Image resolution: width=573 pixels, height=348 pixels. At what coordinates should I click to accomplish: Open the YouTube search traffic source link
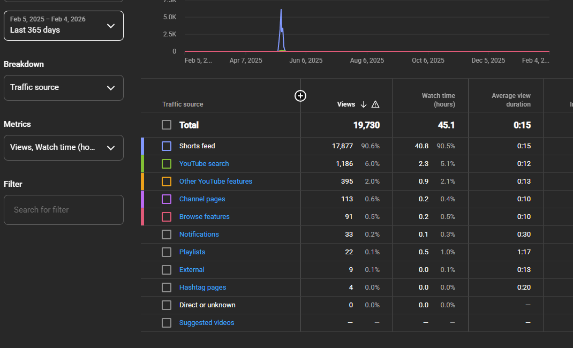coord(204,164)
